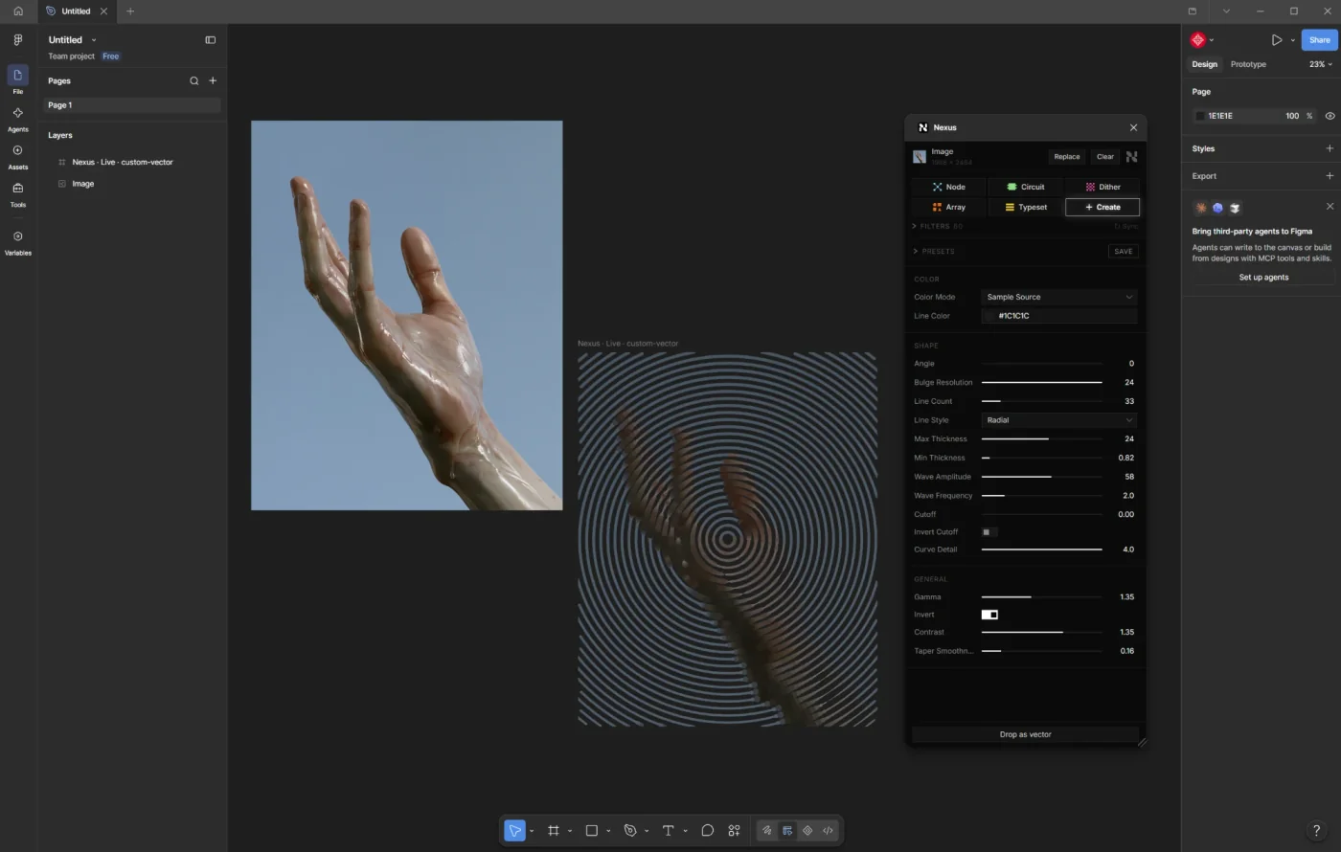The width and height of the screenshot is (1341, 852).
Task: Open Color Mode Sample Source dropdown
Action: pyautogui.click(x=1058, y=297)
